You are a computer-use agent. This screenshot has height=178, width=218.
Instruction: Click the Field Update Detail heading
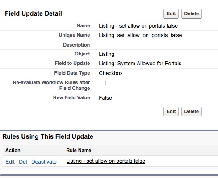tap(34, 13)
